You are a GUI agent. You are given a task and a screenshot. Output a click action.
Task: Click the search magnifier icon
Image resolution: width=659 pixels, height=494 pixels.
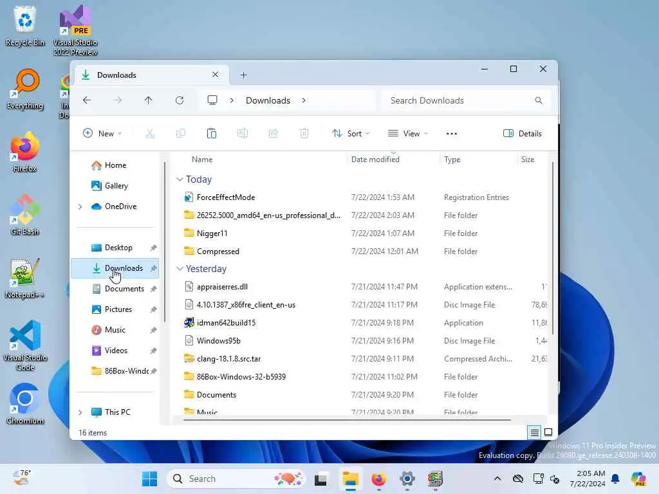[x=539, y=100]
